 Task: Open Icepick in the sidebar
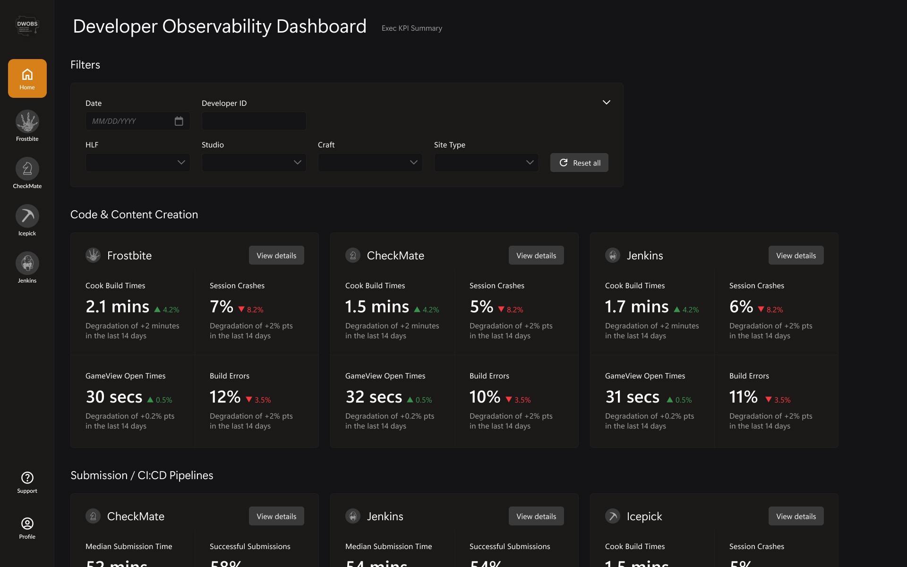[x=27, y=216]
